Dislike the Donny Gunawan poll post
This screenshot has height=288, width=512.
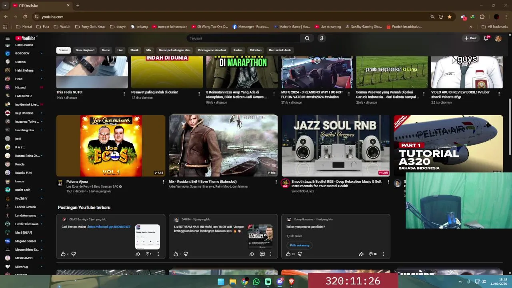300,254
